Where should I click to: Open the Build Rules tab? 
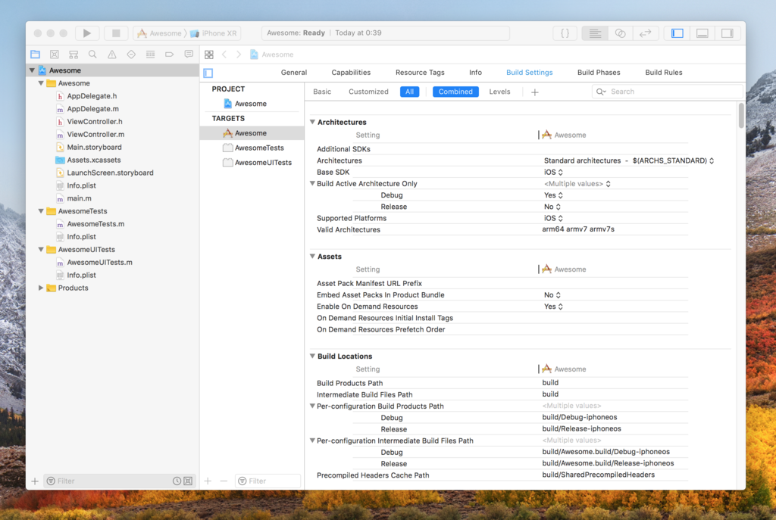(x=664, y=72)
